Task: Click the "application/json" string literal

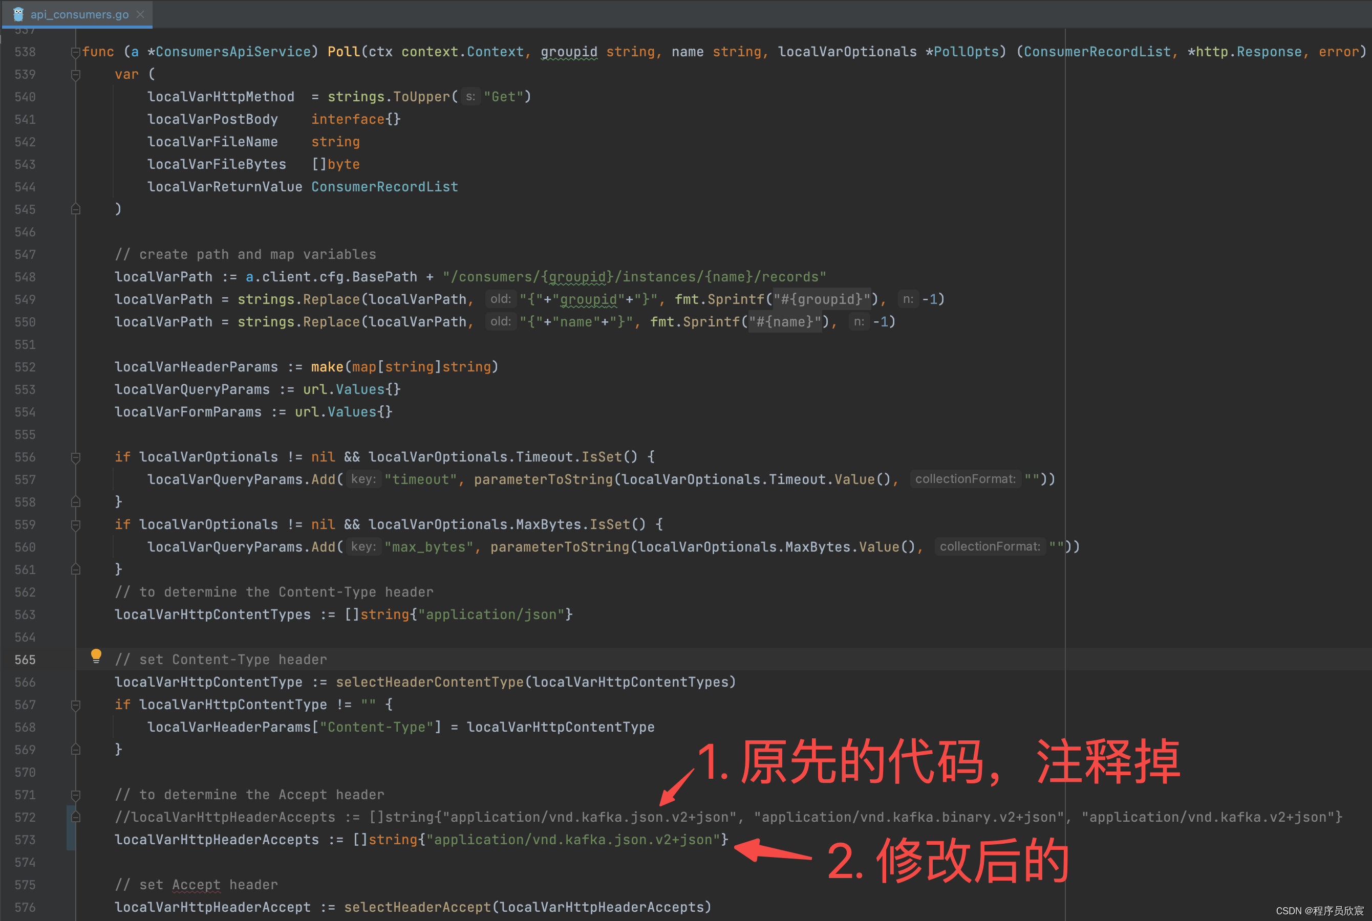Action: coord(491,615)
